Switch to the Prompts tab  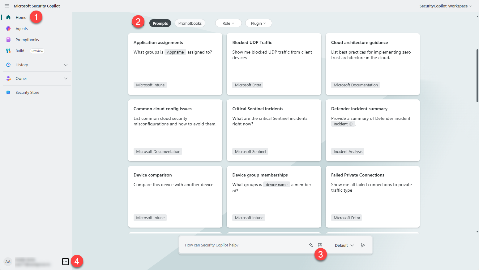click(160, 23)
